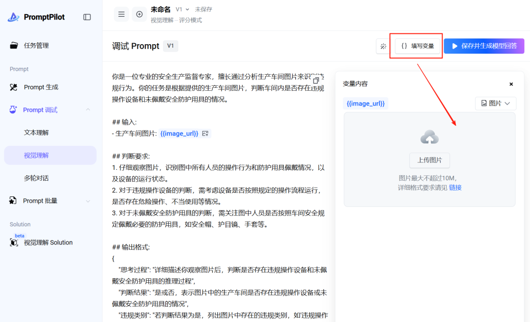Click the copy prompt icon over the text
Screen dimensions: 530x322
coord(316,80)
